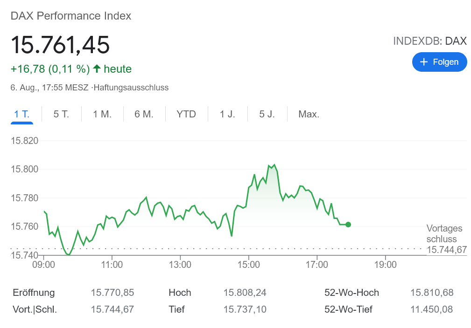
Task: Click the Vortagesschluss 15.744,67 label
Action: (x=446, y=239)
